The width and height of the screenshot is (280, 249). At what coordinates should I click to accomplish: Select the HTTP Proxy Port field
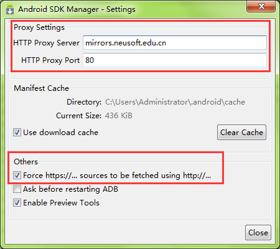[x=175, y=60]
